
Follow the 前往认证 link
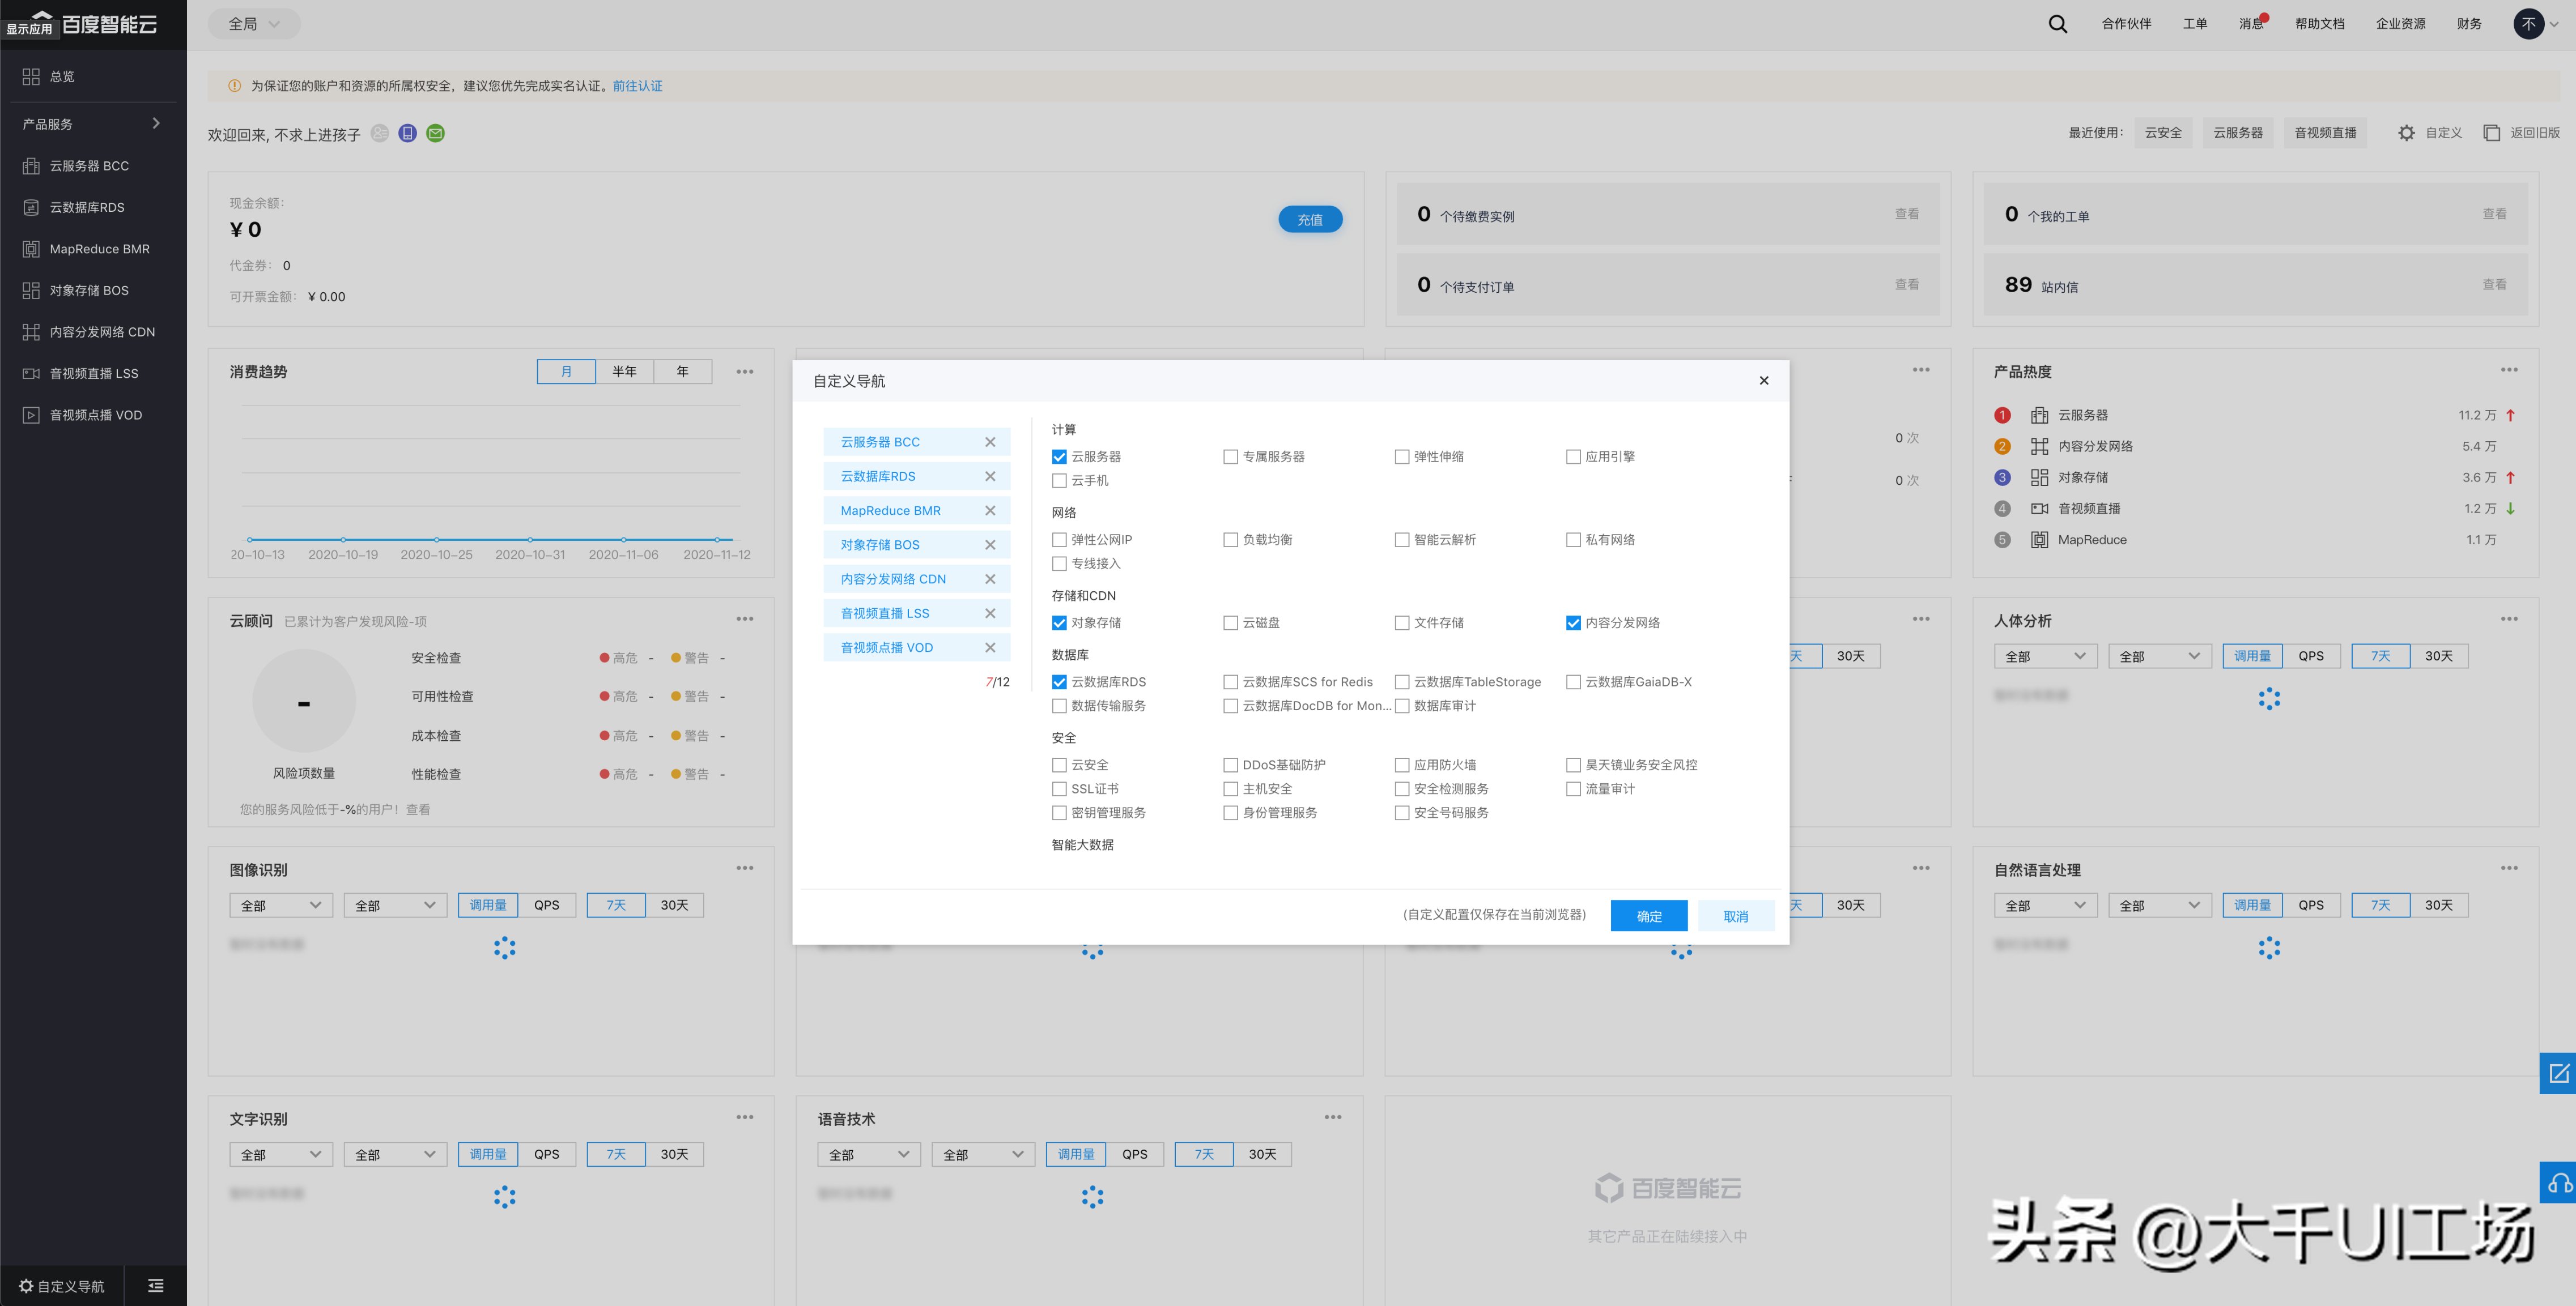coord(637,86)
